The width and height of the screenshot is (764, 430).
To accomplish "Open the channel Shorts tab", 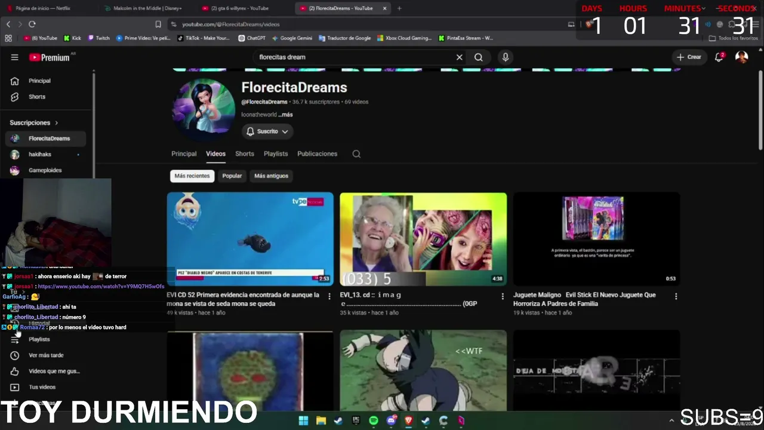I will click(x=245, y=154).
